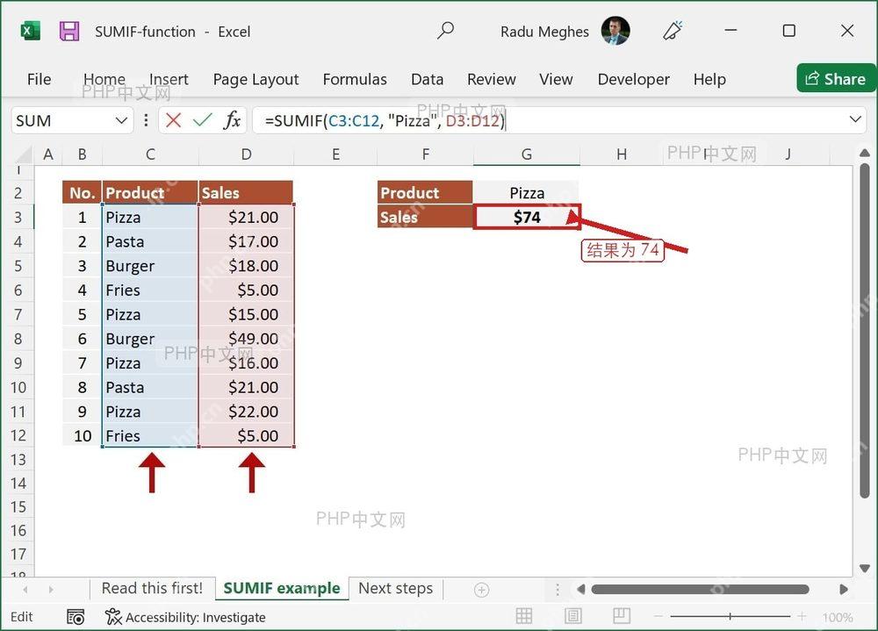Select the SUMIF example sheet tab

282,589
